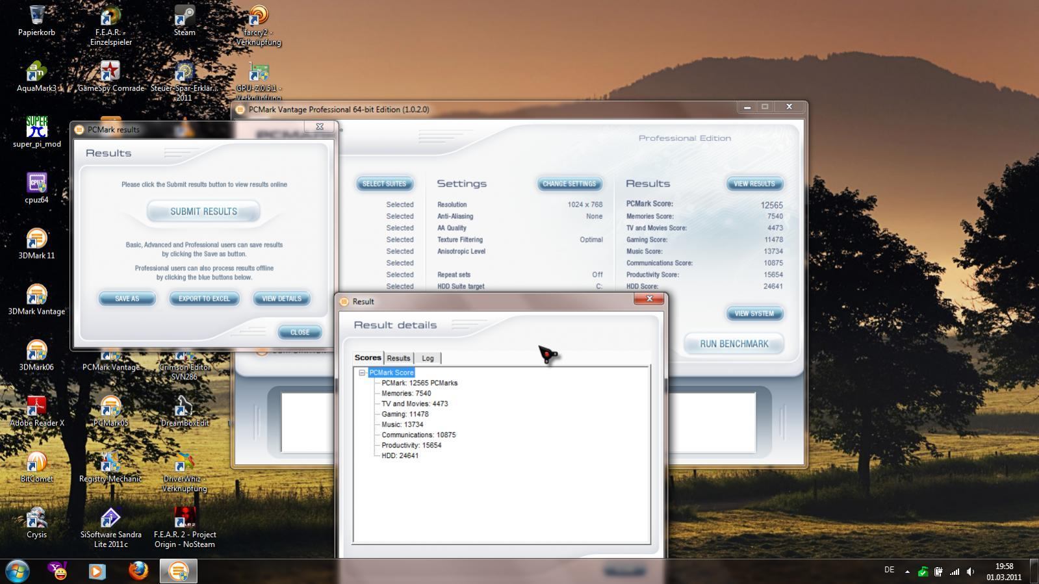Image resolution: width=1039 pixels, height=584 pixels.
Task: Select 'HDD: 24641' tree row
Action: click(x=400, y=456)
